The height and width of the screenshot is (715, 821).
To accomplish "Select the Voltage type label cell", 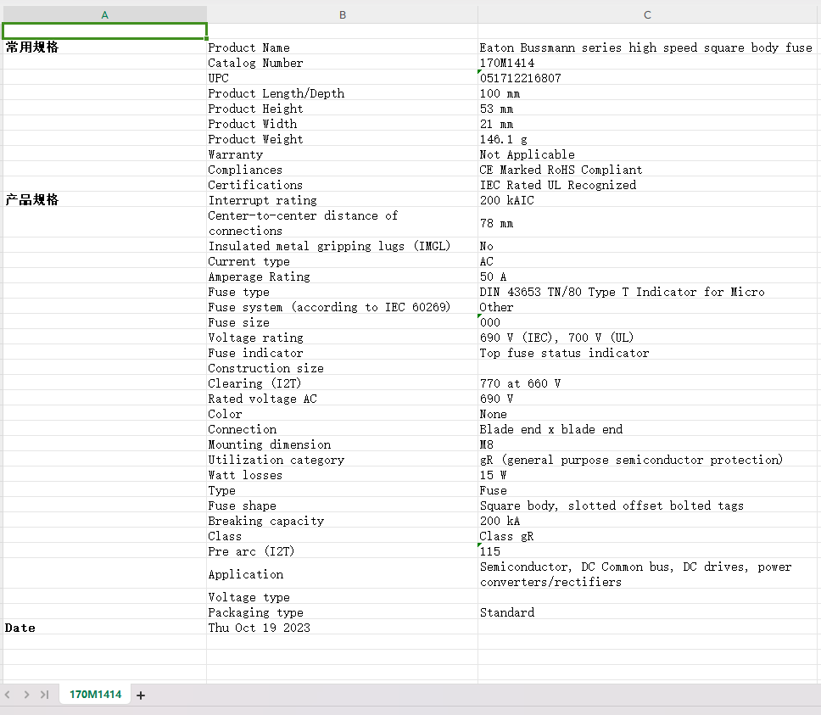I will pyautogui.click(x=343, y=597).
